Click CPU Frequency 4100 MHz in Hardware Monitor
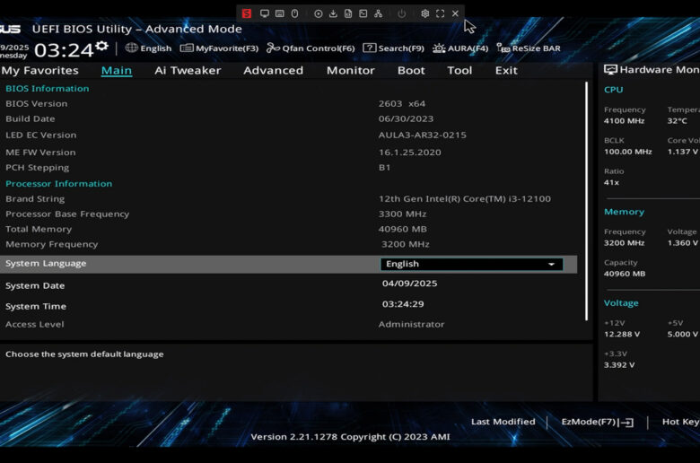 624,121
